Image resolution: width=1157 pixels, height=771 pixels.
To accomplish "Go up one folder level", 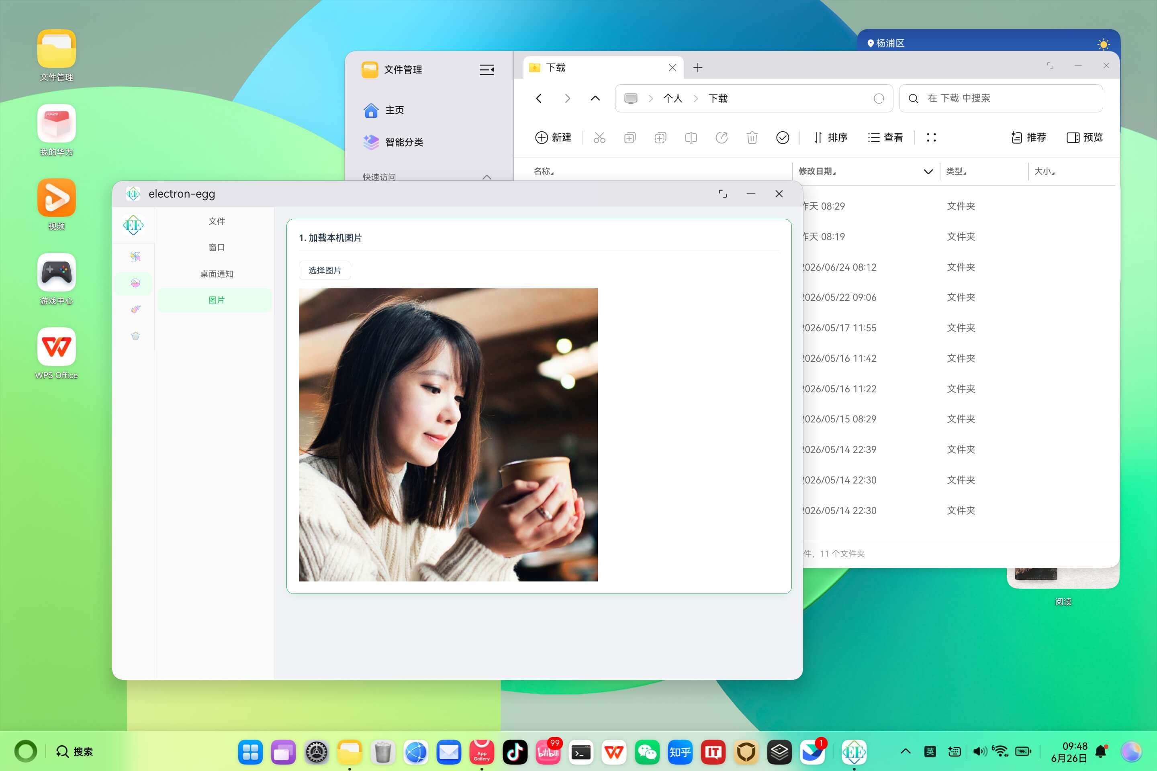I will (x=595, y=98).
